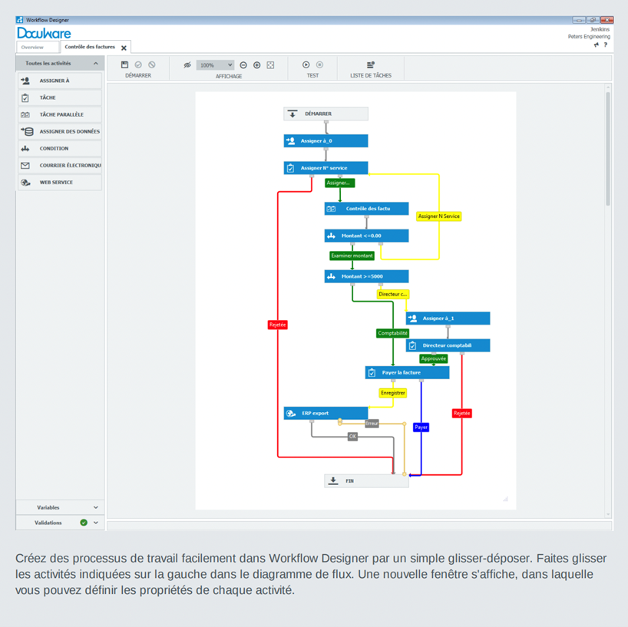Select the Web Service activity
This screenshot has height=627, width=628.
point(60,183)
